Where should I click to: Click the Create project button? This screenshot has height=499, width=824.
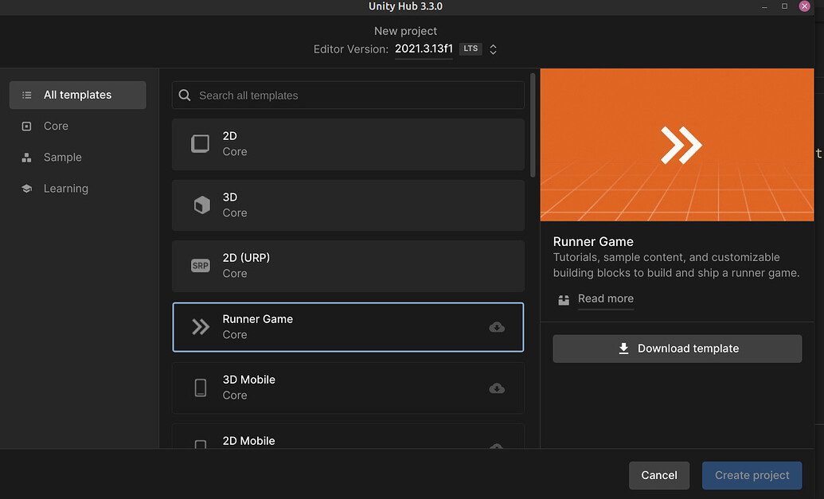click(x=752, y=475)
